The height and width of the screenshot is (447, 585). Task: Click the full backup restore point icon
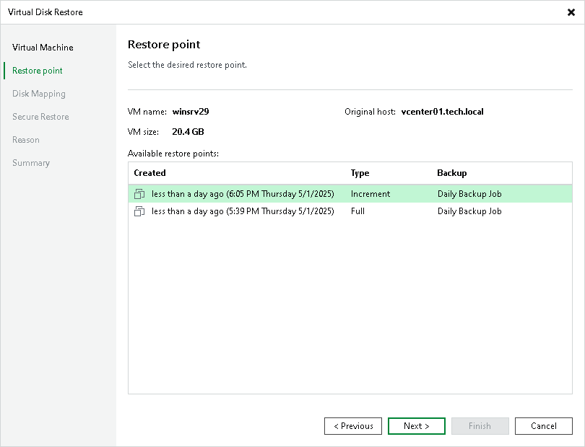coord(139,211)
